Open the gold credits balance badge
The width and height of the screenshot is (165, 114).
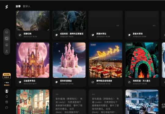click(x=7, y=76)
